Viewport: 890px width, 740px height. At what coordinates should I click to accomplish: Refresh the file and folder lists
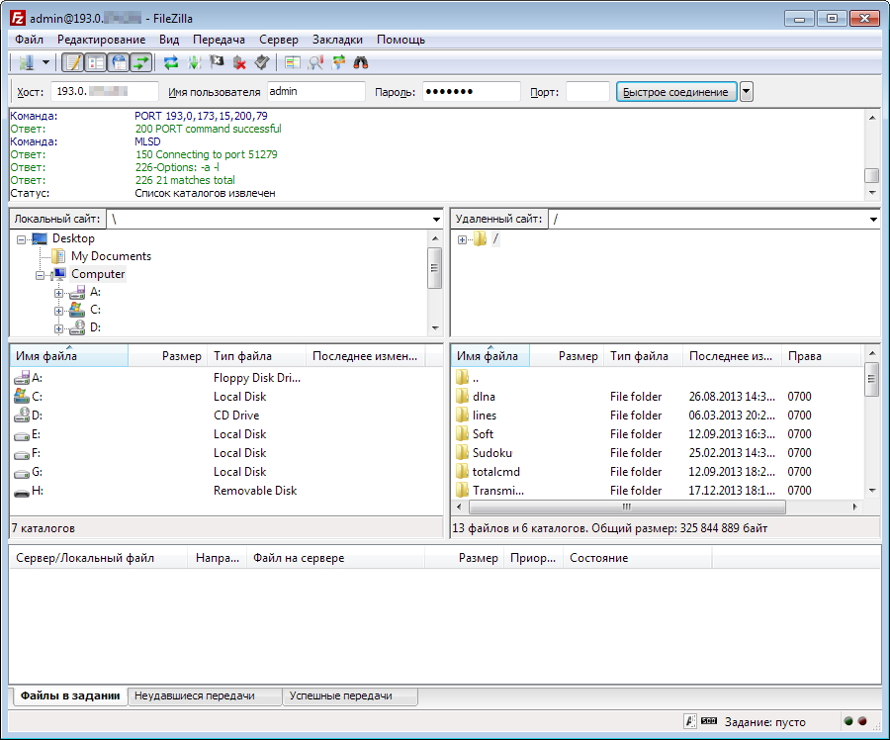click(171, 62)
